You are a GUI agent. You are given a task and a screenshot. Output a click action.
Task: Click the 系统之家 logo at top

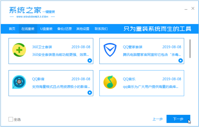pyautogui.click(x=32, y=12)
